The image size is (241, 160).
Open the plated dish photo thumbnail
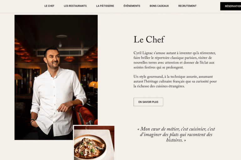coord(94,143)
